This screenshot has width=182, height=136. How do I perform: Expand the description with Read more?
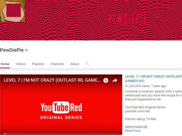tap(133, 131)
